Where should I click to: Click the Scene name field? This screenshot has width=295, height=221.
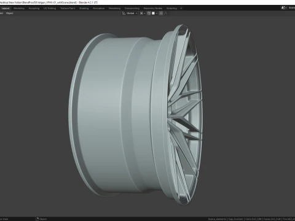pos(291,8)
